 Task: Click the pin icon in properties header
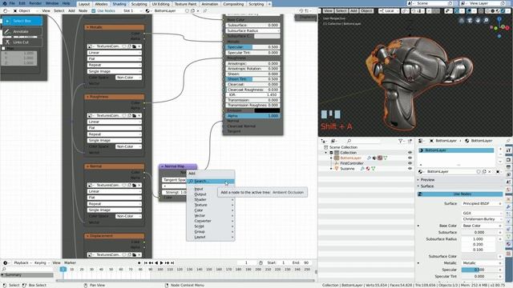point(507,141)
